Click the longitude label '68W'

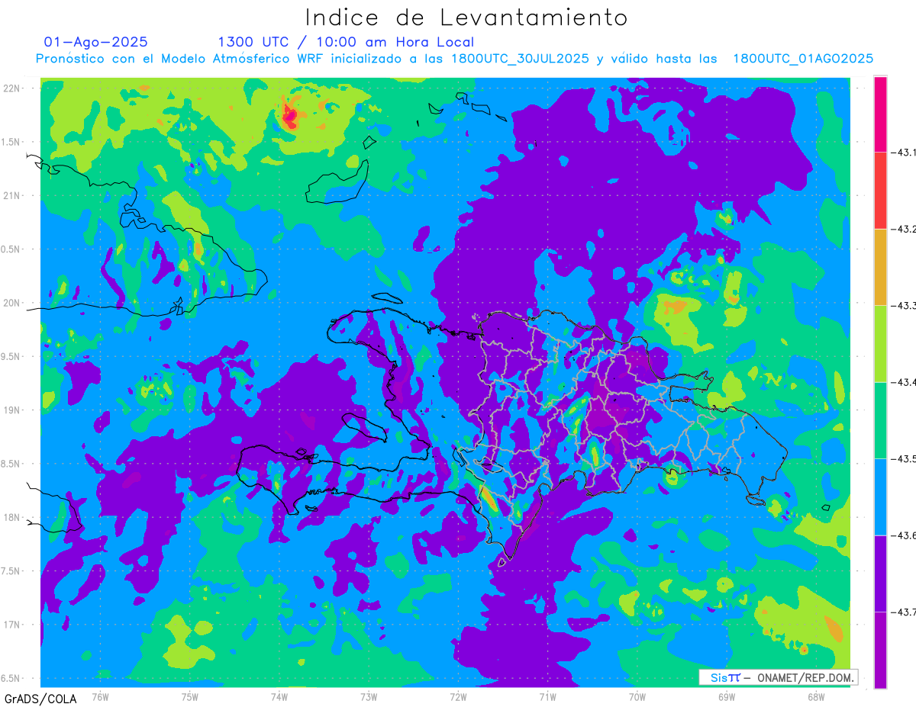point(815,696)
